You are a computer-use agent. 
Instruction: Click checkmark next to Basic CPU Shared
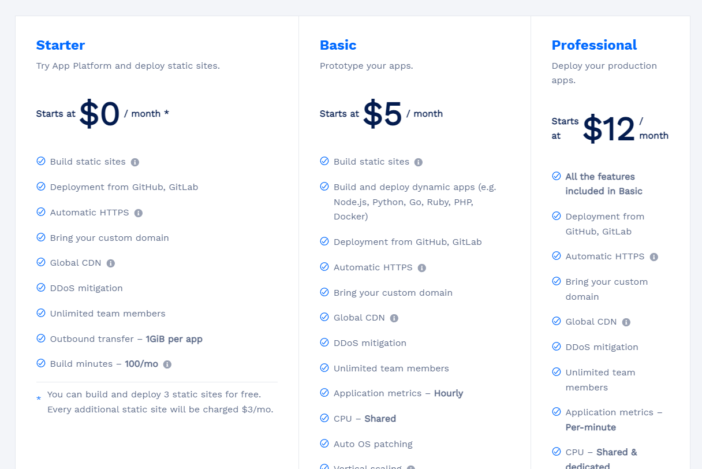coord(324,418)
